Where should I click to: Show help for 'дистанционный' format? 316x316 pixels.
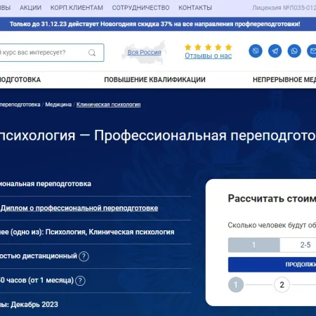point(84,256)
